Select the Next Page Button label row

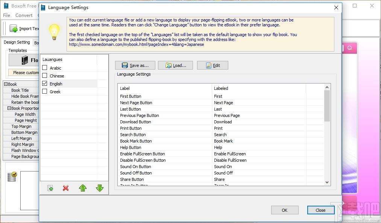[221, 103]
